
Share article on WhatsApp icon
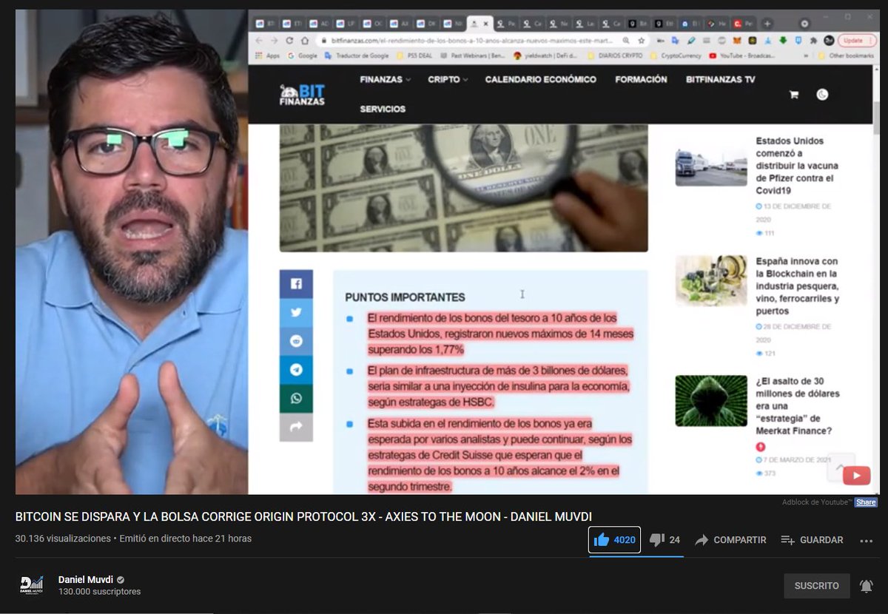[x=296, y=399]
